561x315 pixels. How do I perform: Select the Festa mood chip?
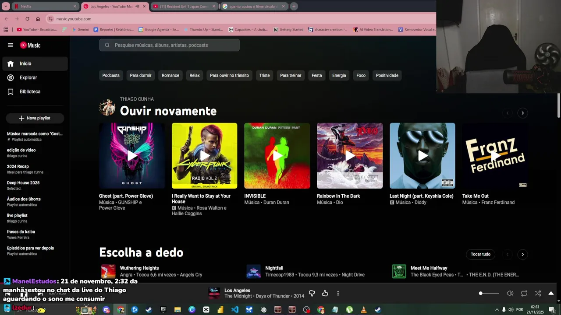coord(316,75)
